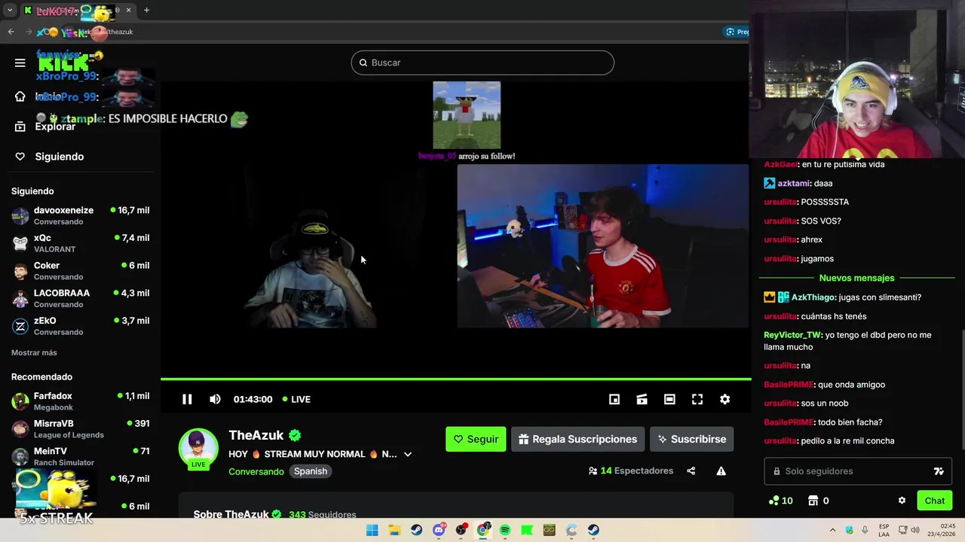Jump to LIVE indicator in player
The image size is (965, 542).
click(x=296, y=399)
